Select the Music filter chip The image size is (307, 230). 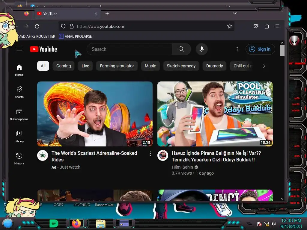point(151,66)
